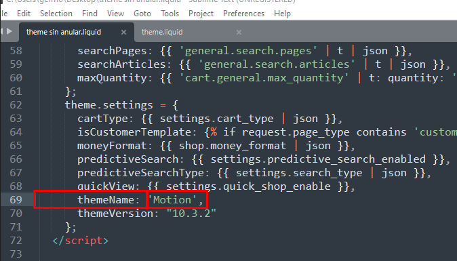This screenshot has height=261, width=457.
Task: Click line number 58 in gutter
Action: tap(16, 51)
